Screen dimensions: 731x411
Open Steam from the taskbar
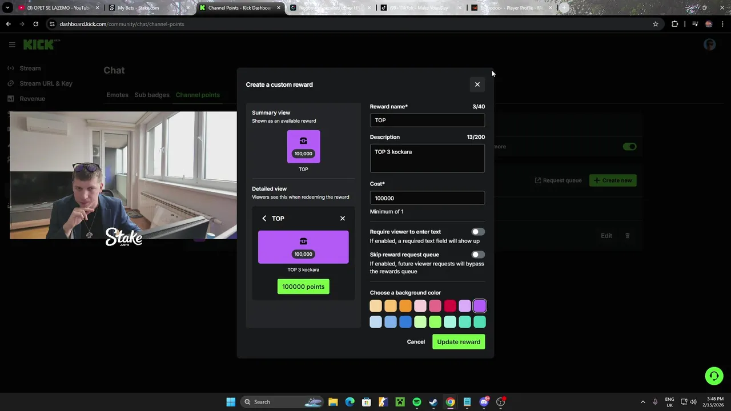point(433,402)
